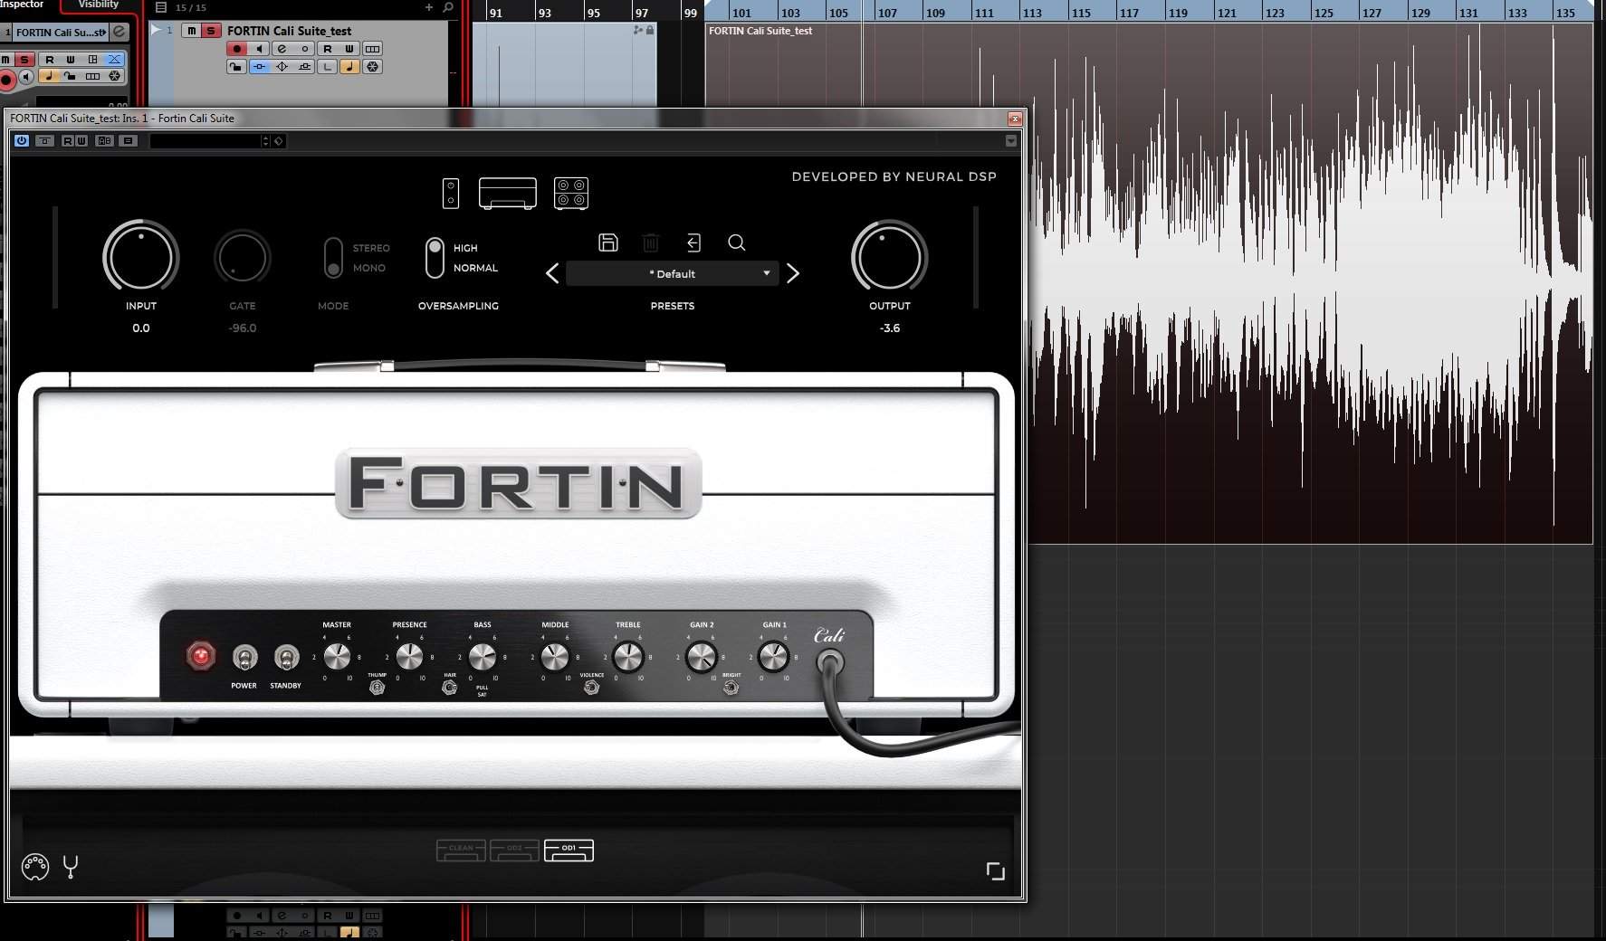The width and height of the screenshot is (1606, 941).
Task: Flip the amp STANDBY switch
Action: pos(286,657)
